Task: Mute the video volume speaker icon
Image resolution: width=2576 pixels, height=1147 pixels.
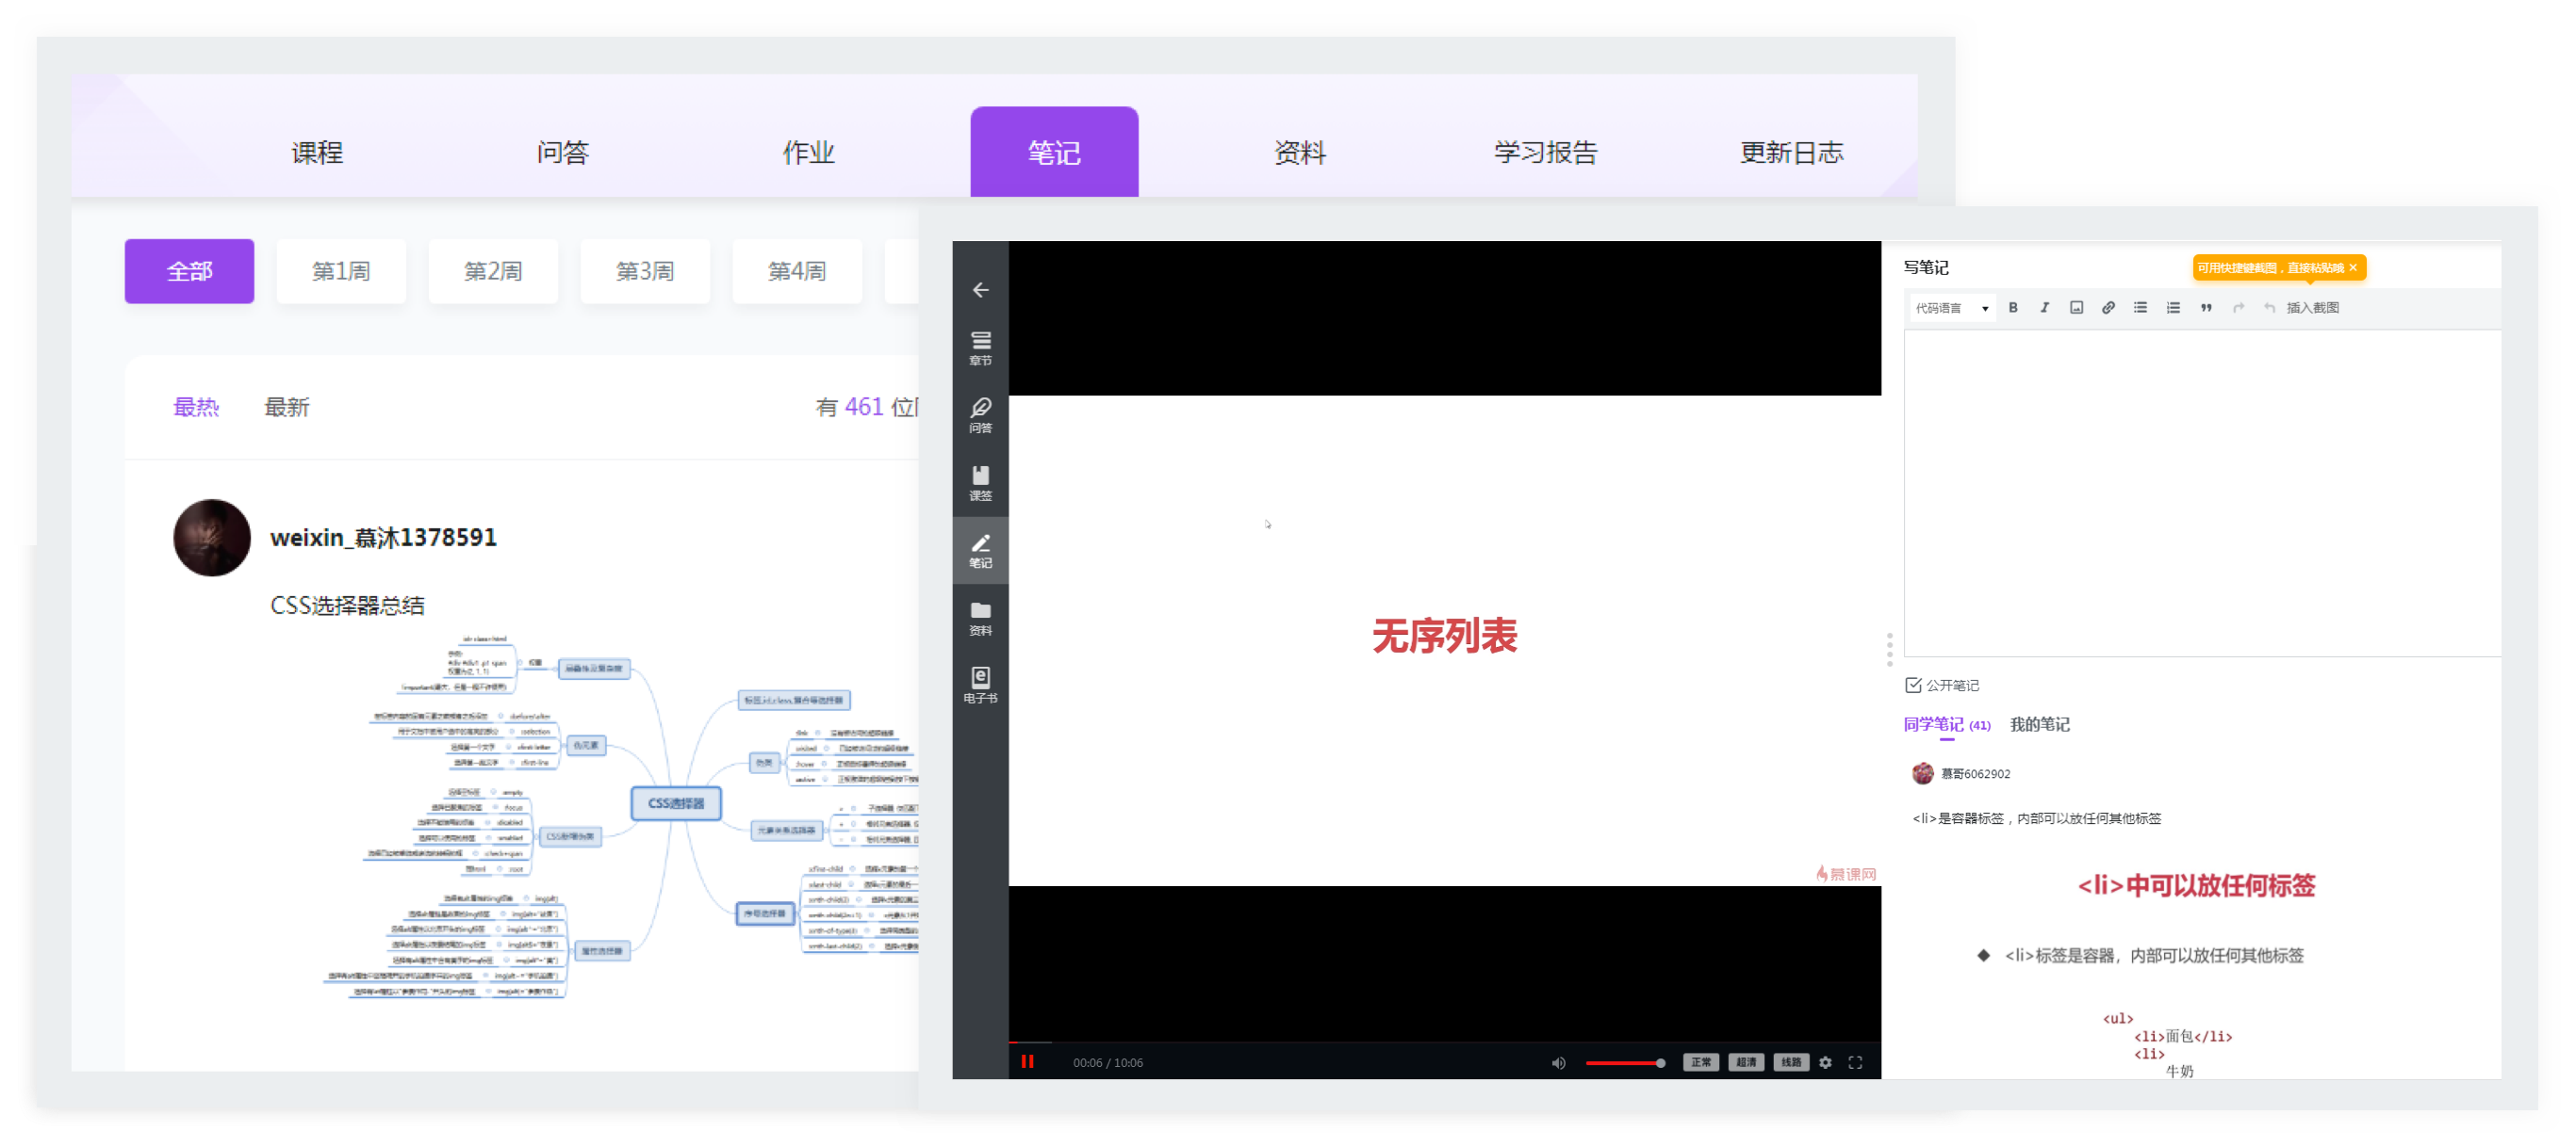Action: (1558, 1062)
